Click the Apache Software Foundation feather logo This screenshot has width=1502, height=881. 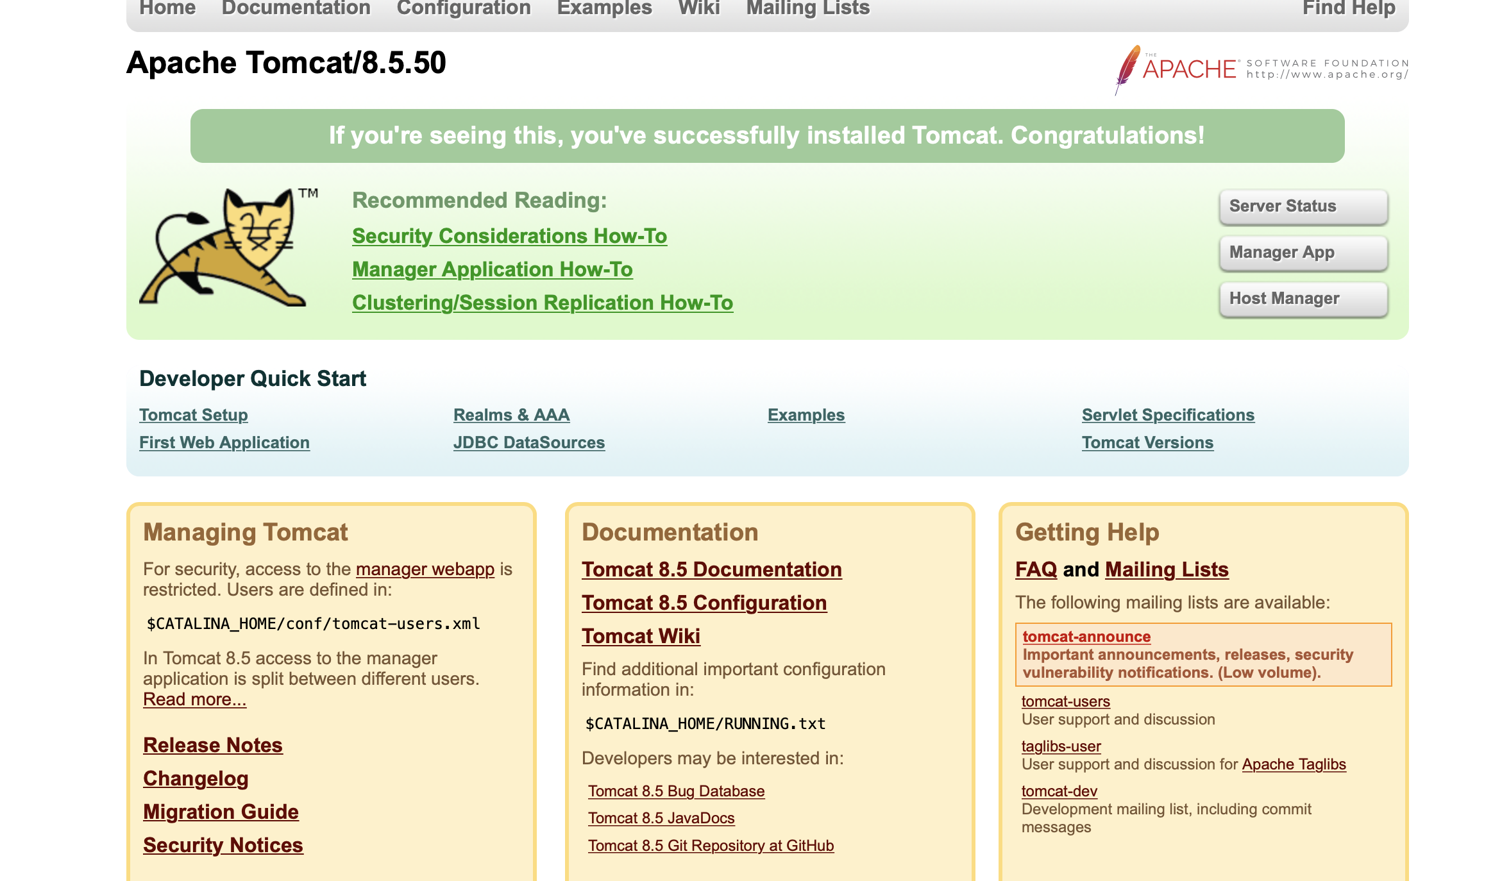coord(1261,69)
